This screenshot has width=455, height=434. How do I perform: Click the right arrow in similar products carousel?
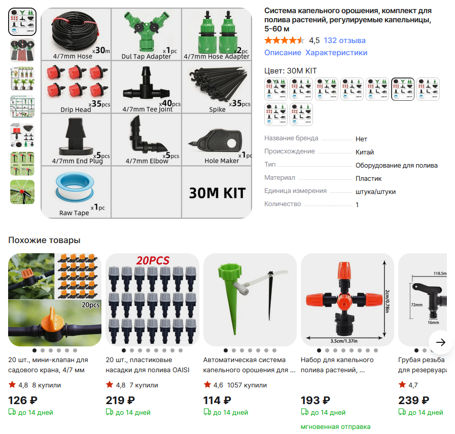440,342
